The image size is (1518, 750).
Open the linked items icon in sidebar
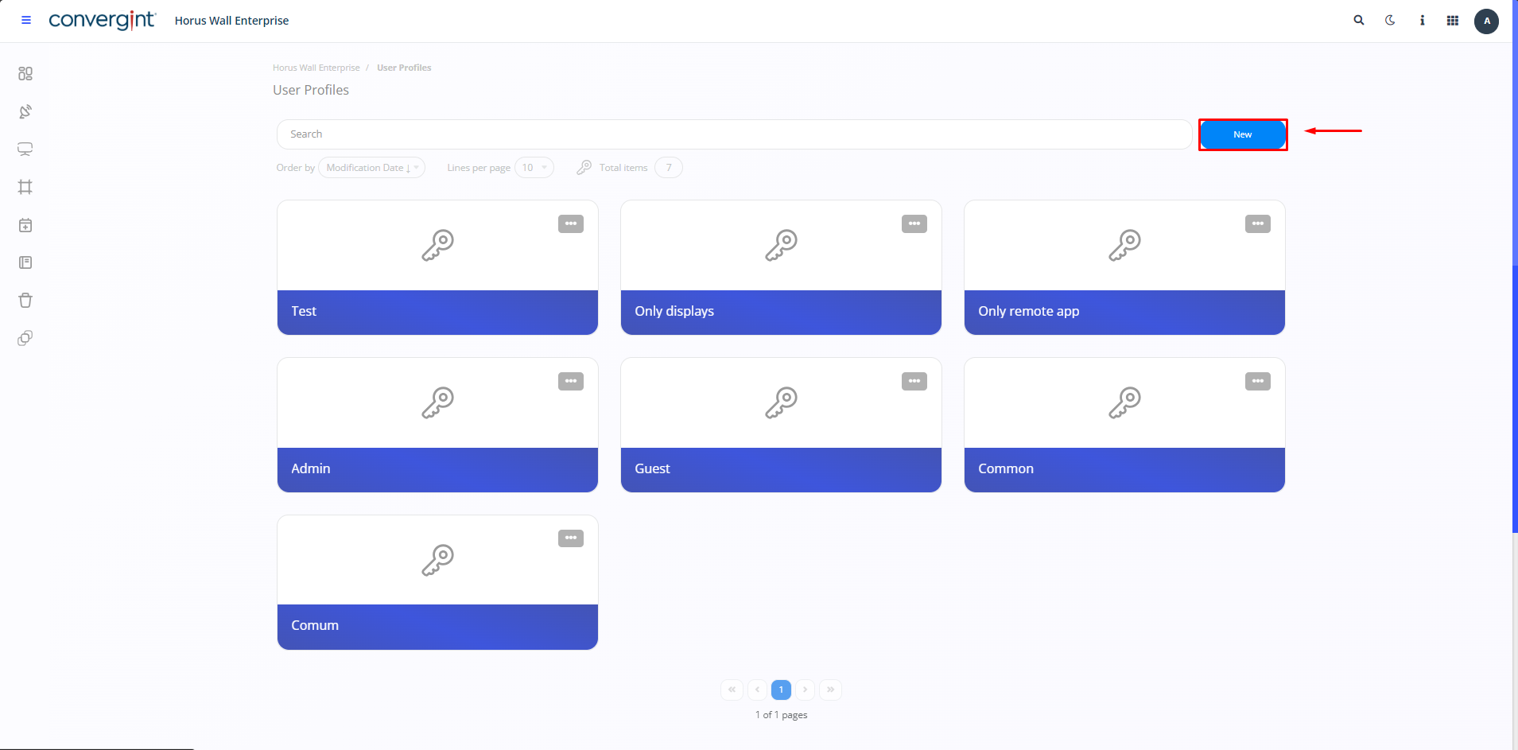[x=25, y=337]
